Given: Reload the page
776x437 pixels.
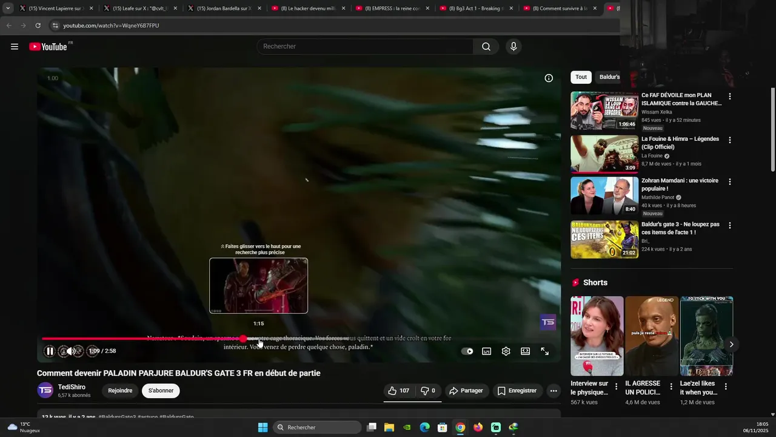Looking at the screenshot, I should 38,25.
